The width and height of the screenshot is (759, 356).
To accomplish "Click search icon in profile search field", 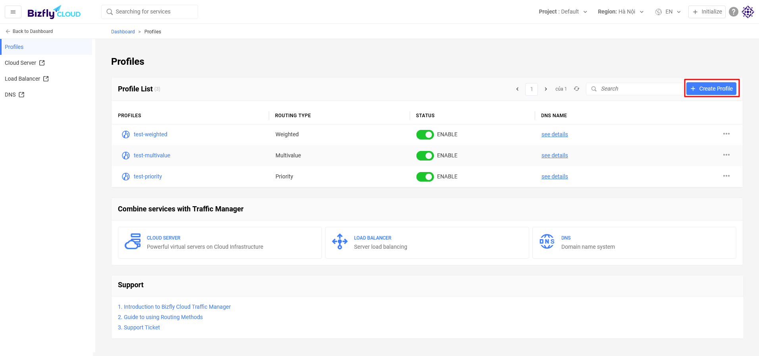I will point(594,89).
